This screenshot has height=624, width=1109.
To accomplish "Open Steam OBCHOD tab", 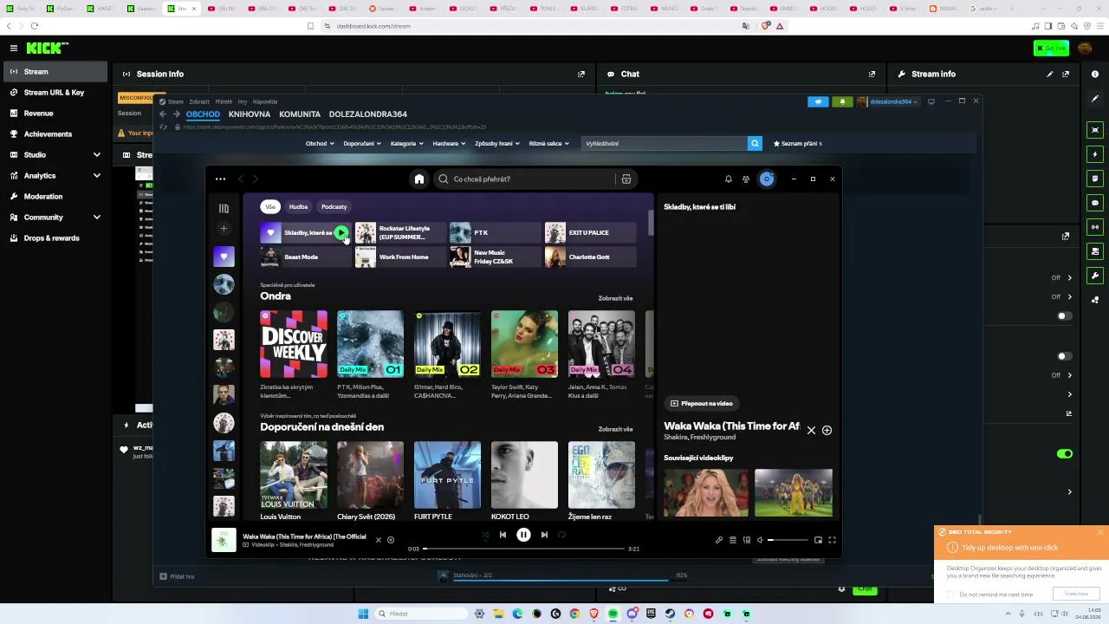I will [x=203, y=114].
